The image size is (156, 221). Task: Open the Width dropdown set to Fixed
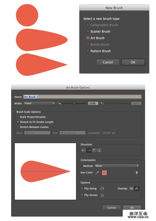(x=39, y=103)
